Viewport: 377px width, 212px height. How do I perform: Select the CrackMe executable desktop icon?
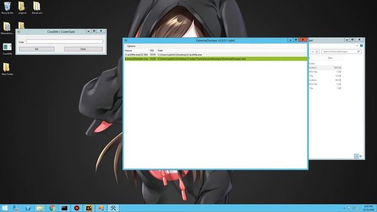pyautogui.click(x=7, y=49)
